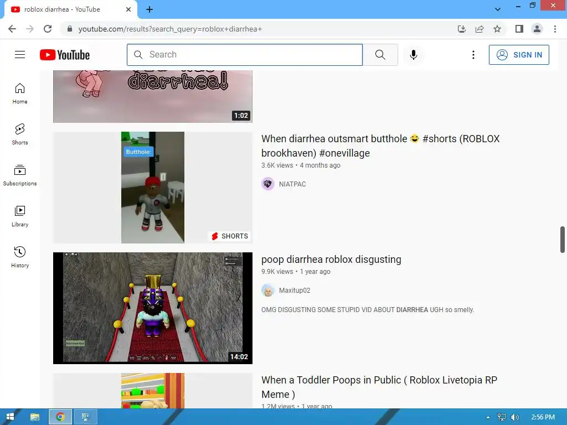Open Chrome three-dot menu

point(555,29)
